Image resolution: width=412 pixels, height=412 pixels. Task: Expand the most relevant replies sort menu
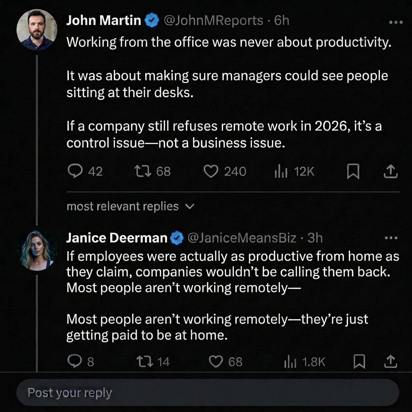[131, 206]
